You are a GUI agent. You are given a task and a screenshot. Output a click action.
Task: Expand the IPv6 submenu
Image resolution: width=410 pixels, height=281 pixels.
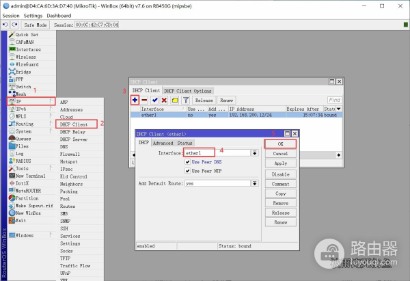click(x=31, y=109)
